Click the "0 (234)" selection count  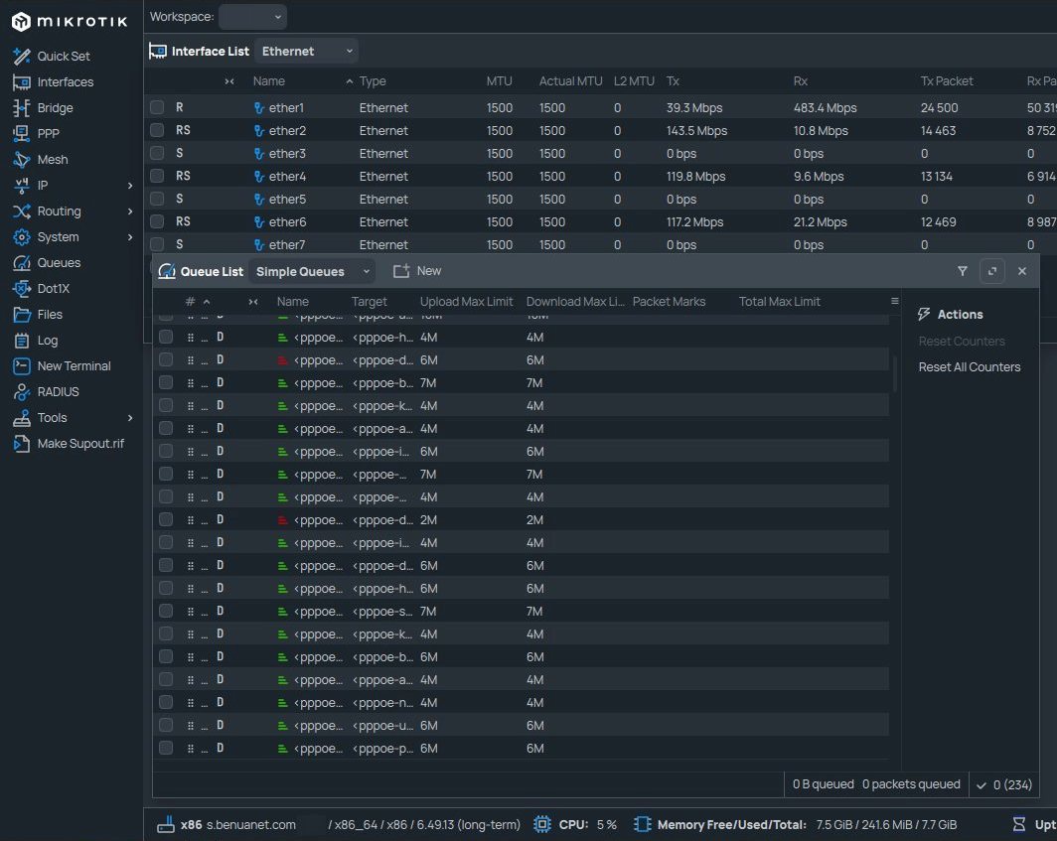1012,785
